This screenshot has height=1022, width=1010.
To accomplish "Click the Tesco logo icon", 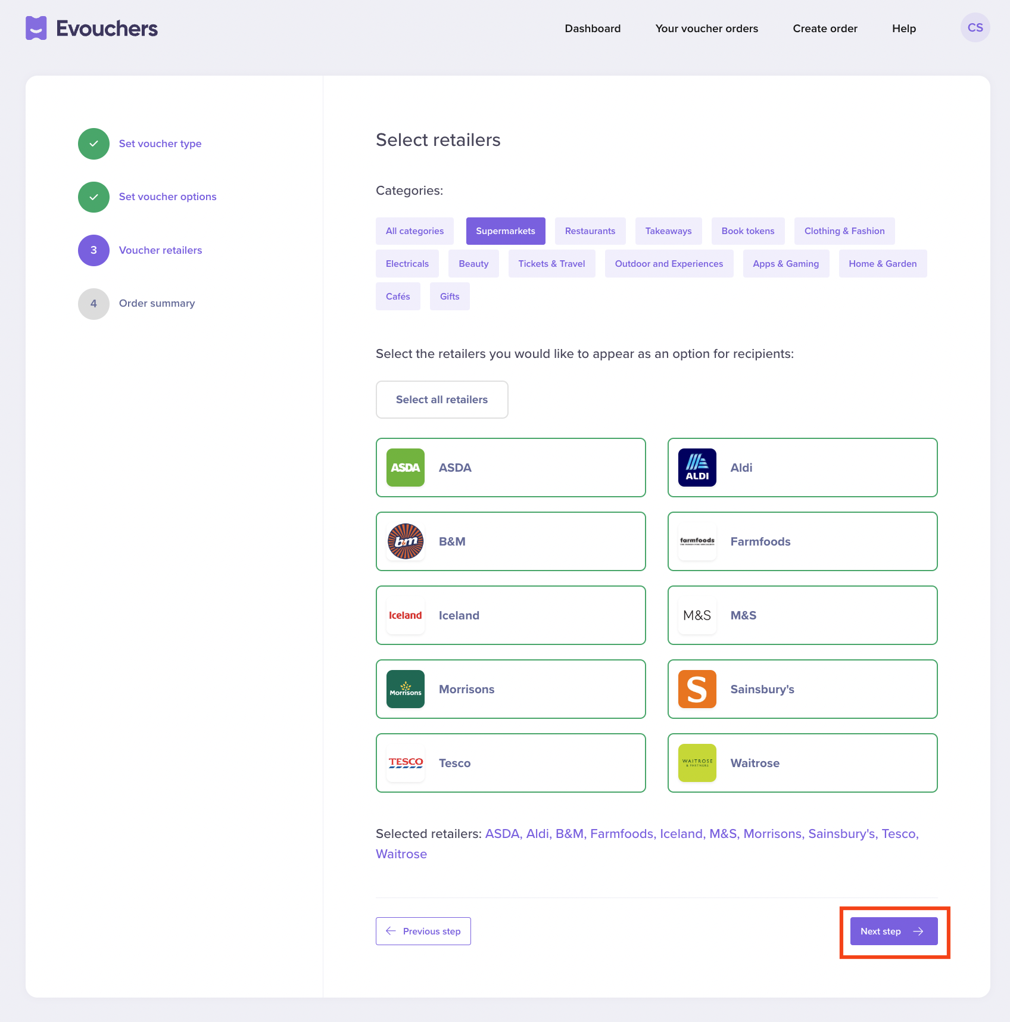I will click(x=406, y=763).
